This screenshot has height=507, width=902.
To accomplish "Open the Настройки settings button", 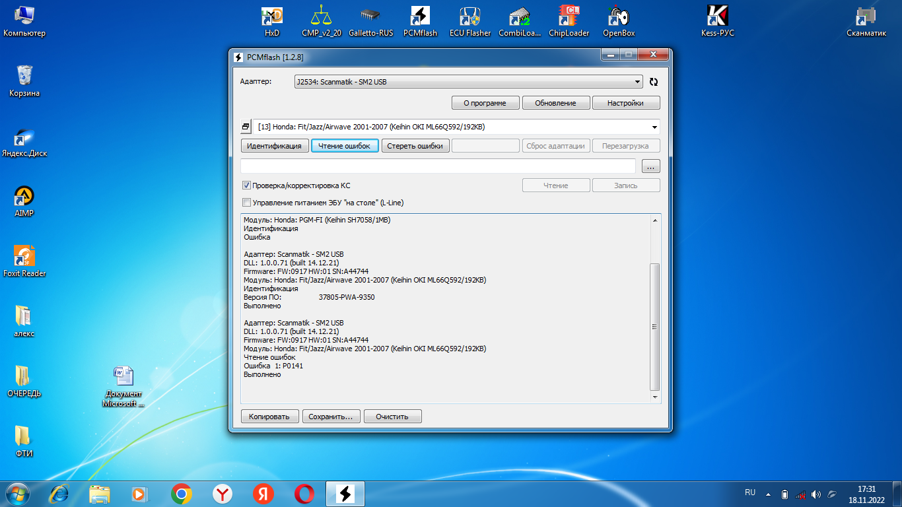I will pos(625,103).
